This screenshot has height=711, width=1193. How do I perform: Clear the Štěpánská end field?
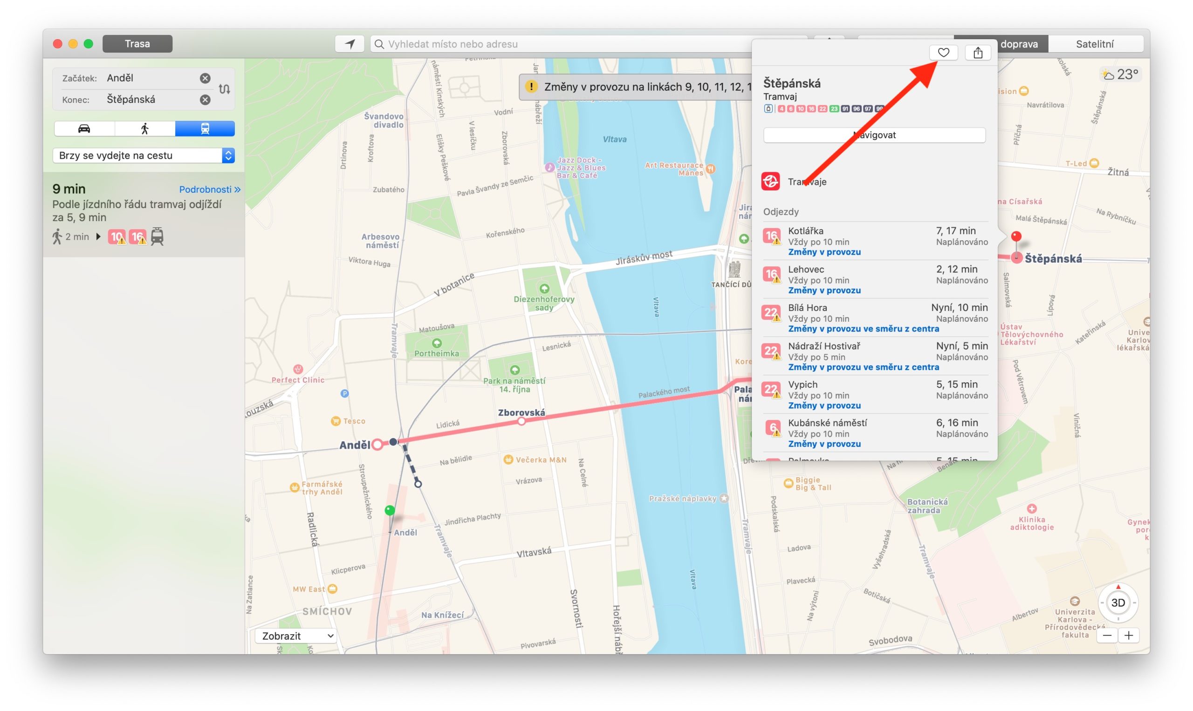click(x=205, y=100)
